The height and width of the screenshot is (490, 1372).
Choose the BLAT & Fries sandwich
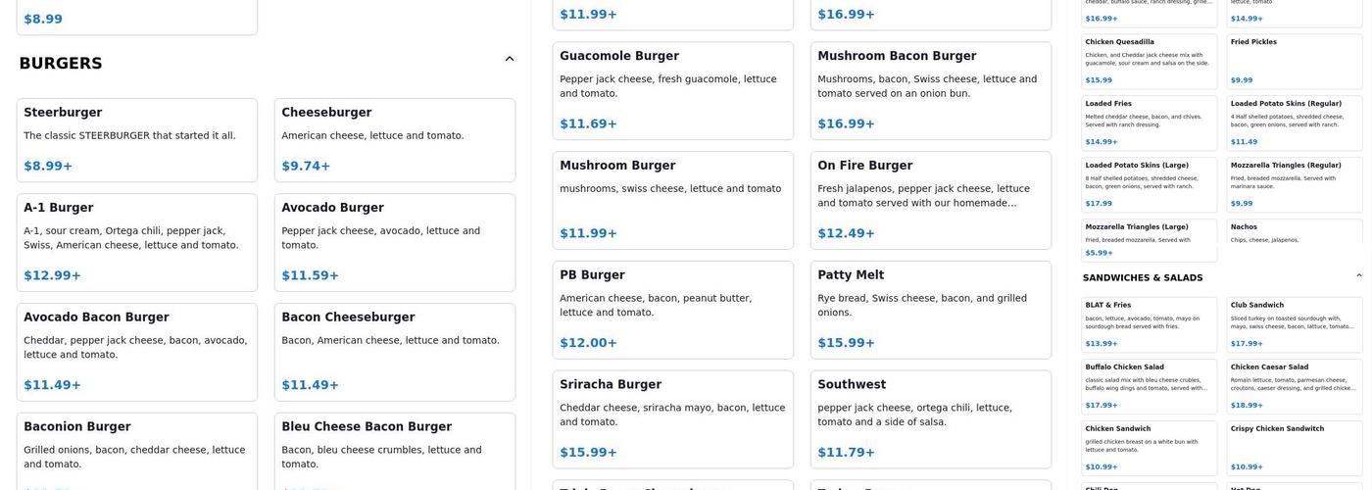click(x=1149, y=324)
